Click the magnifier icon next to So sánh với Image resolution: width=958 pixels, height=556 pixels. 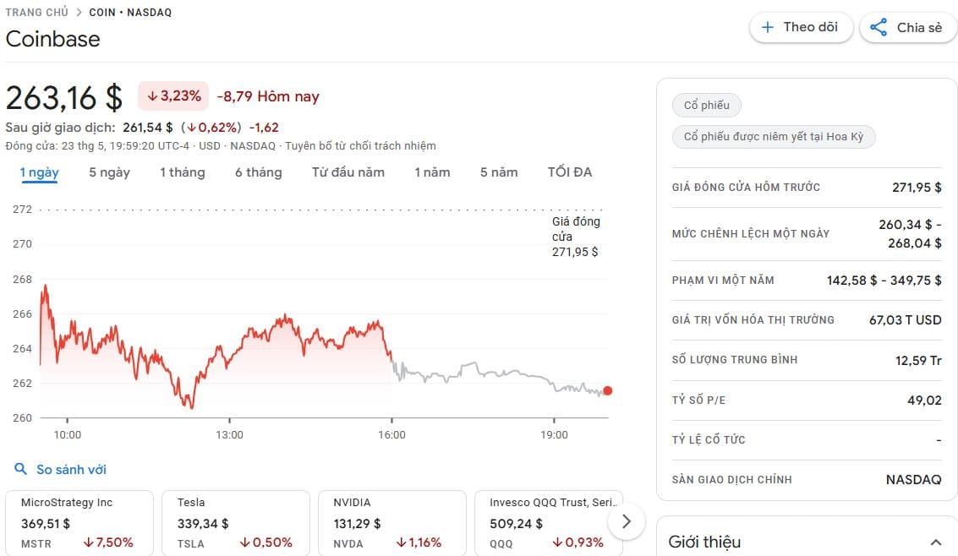pos(20,469)
